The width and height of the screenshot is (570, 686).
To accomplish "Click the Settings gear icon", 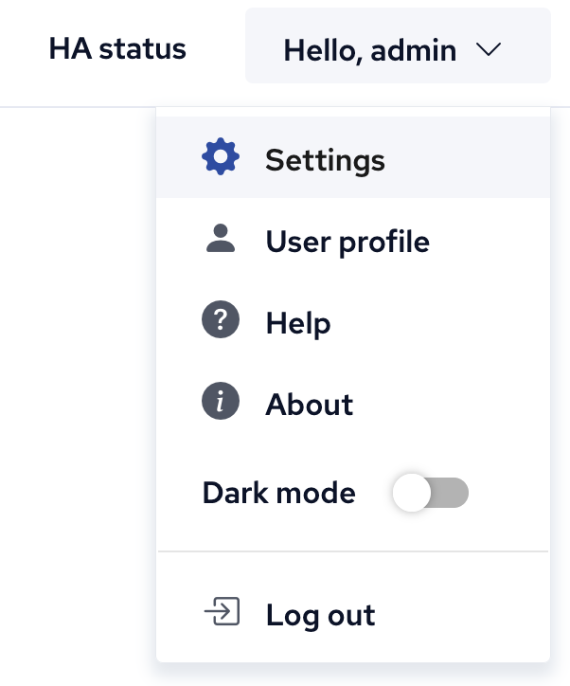I will 221,159.
